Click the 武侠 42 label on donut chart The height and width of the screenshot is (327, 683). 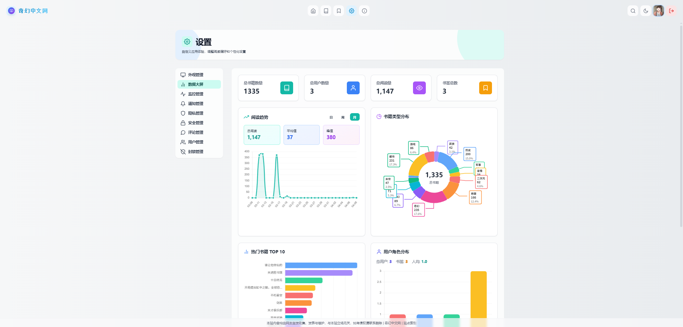click(452, 148)
